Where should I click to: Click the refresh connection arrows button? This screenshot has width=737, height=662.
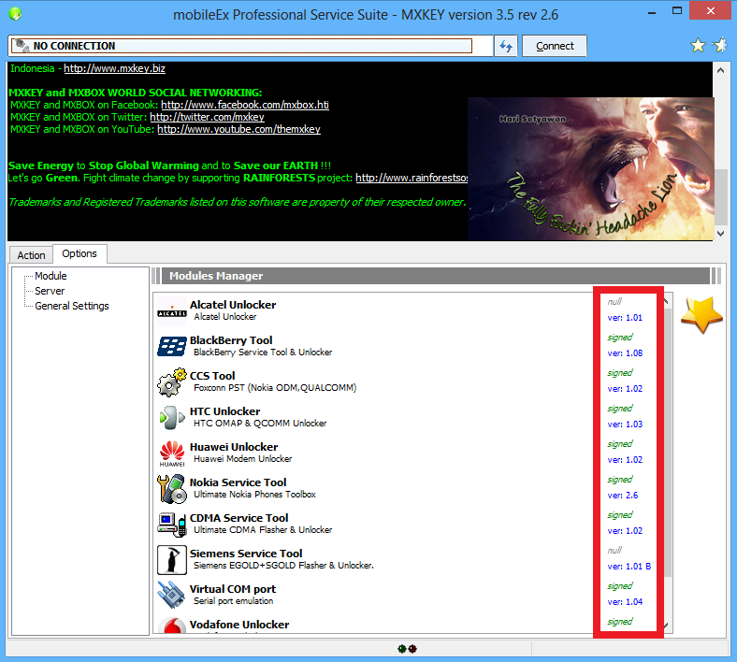tap(506, 46)
